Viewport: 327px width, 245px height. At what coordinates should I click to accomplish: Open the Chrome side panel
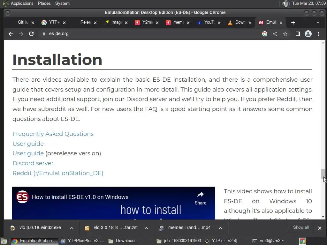coord(298,34)
